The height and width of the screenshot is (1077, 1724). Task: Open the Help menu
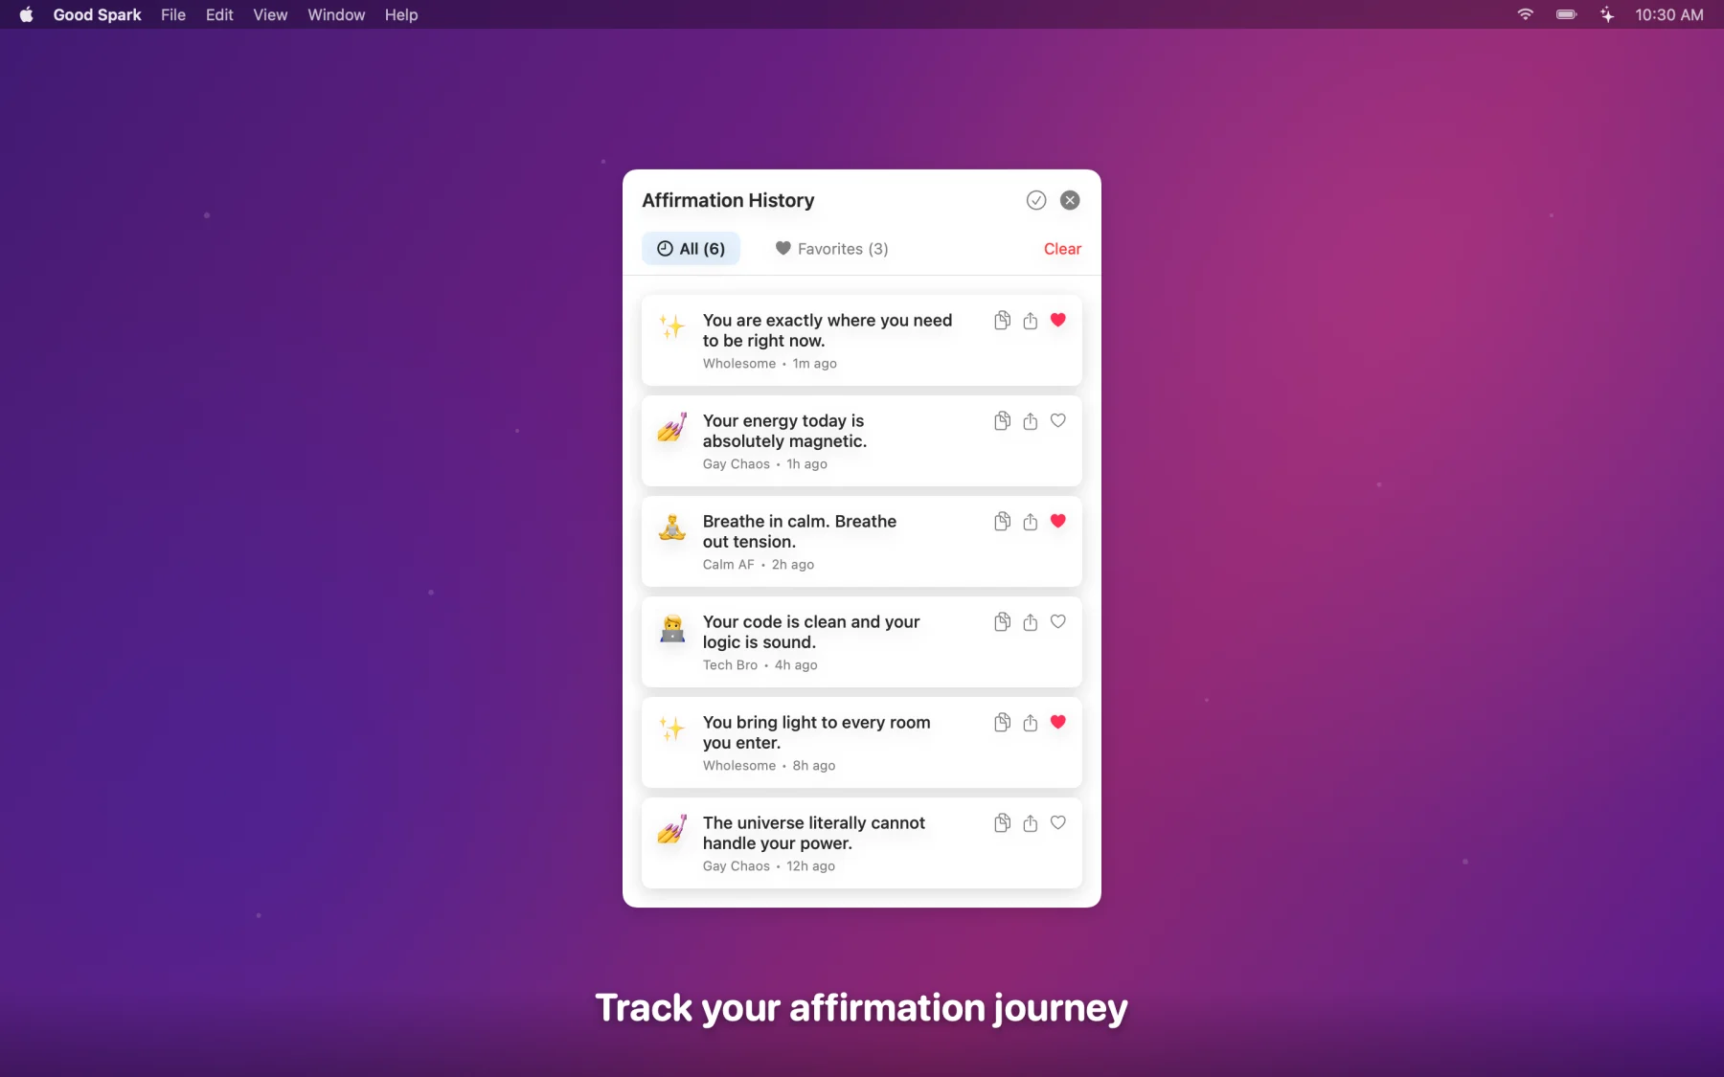(x=401, y=14)
